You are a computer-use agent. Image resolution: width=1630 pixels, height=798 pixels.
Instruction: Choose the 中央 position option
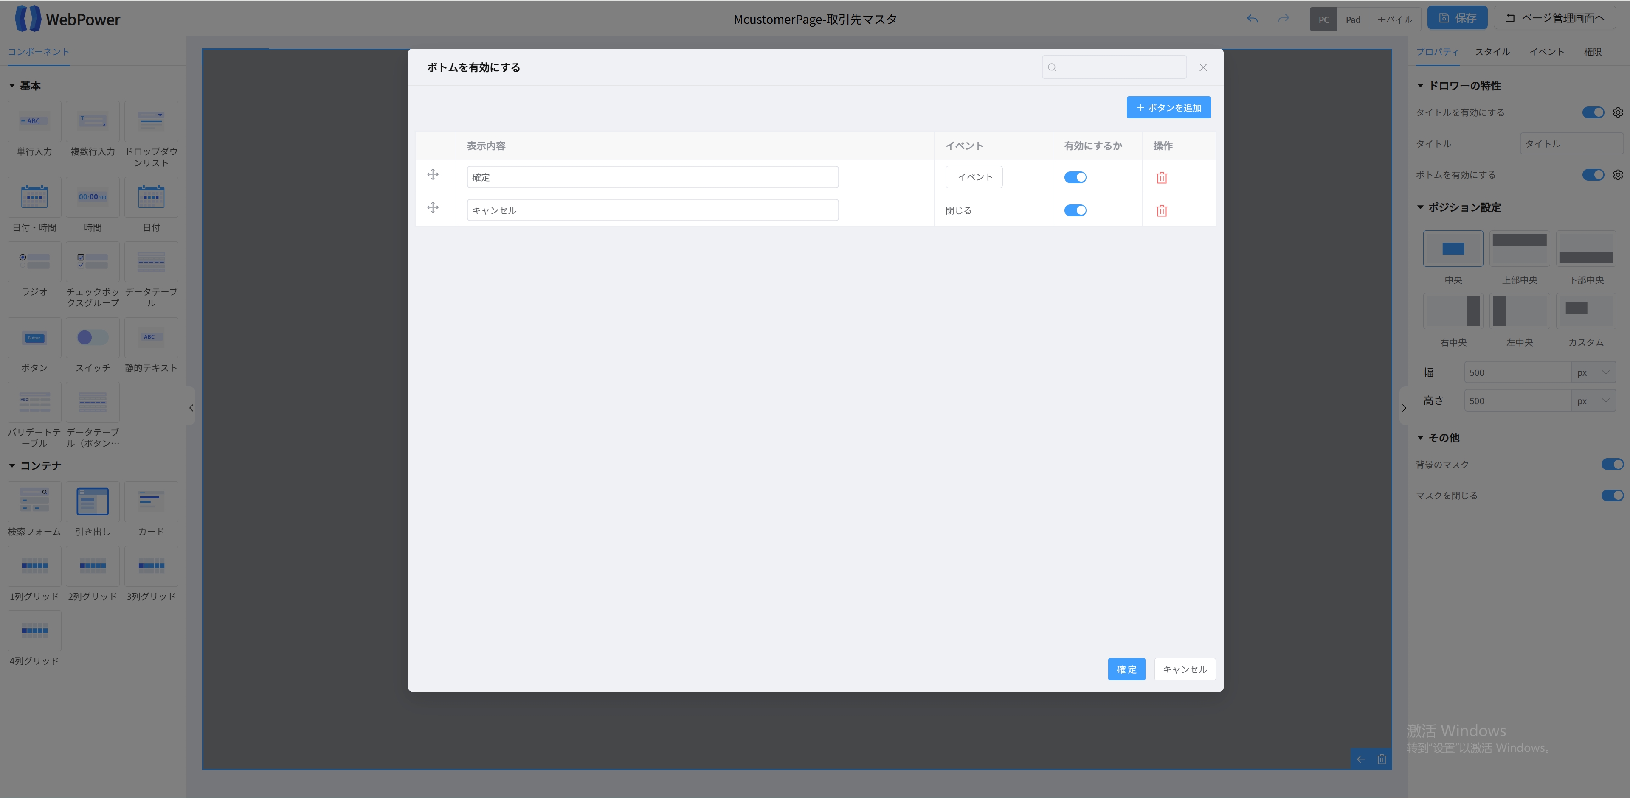click(1453, 249)
